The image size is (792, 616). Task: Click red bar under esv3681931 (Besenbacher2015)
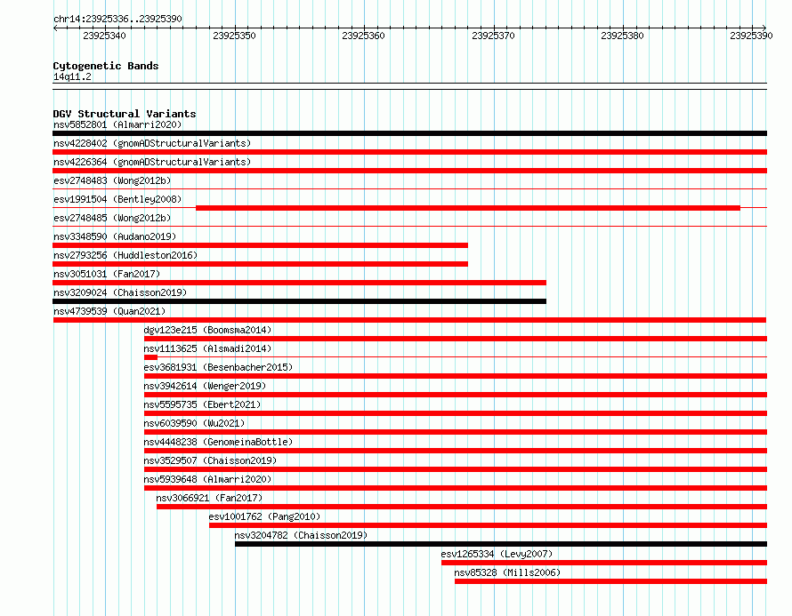pos(456,376)
